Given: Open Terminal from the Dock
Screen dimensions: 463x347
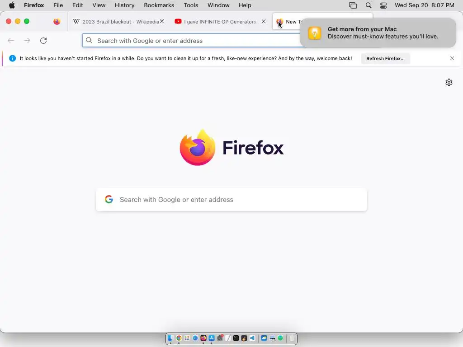Looking at the screenshot, I should coord(236,338).
